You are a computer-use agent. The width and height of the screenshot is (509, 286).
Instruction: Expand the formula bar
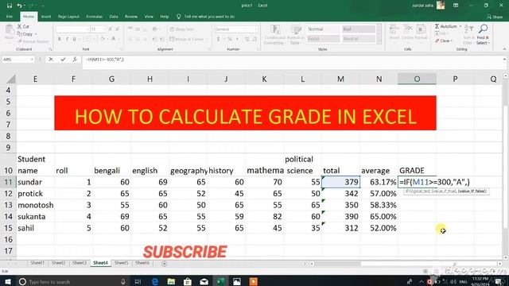[x=504, y=60]
